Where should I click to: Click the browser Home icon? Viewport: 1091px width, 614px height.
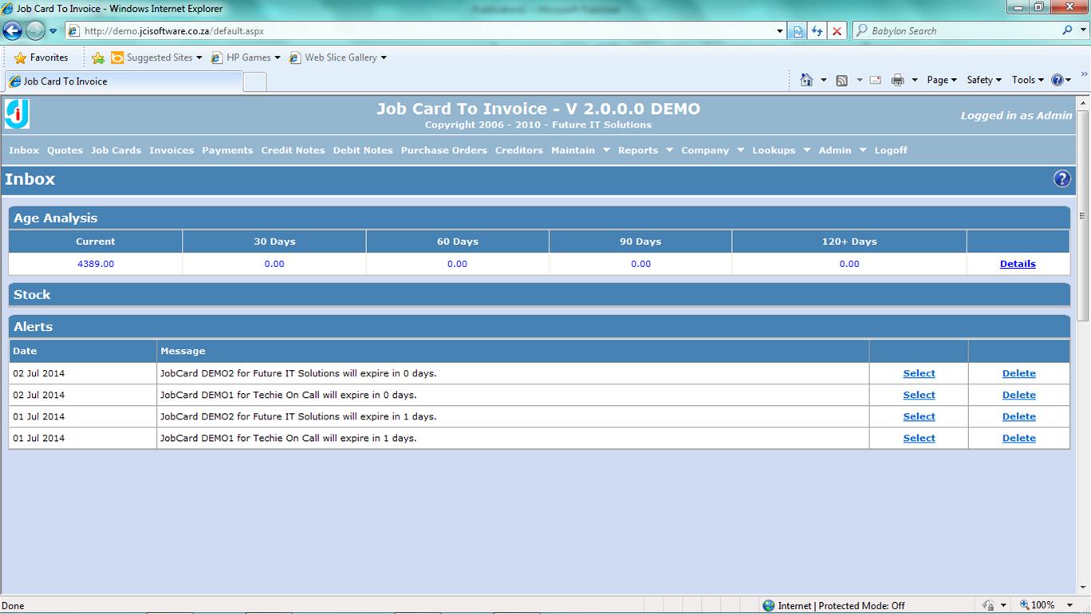click(806, 80)
